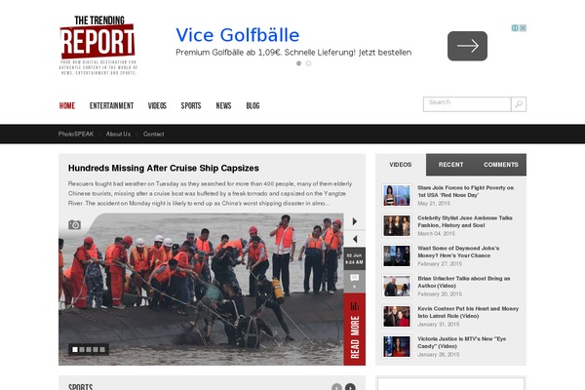
Task: Open Want Some of Daymond John's Money link
Action: pyautogui.click(x=458, y=252)
